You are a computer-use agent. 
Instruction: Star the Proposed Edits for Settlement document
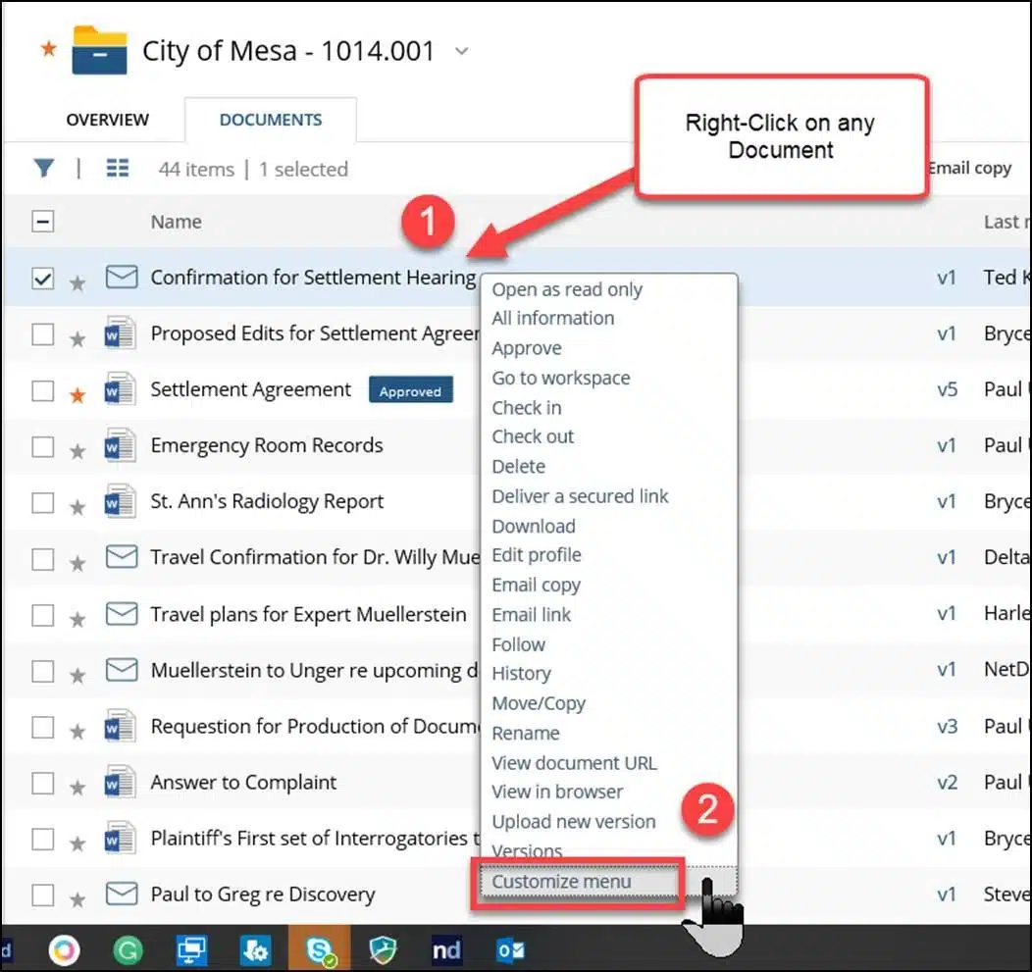[x=77, y=339]
